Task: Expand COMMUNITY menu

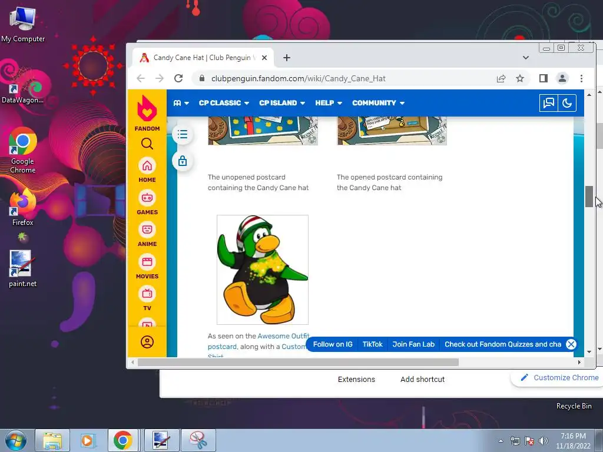Action: (x=378, y=103)
